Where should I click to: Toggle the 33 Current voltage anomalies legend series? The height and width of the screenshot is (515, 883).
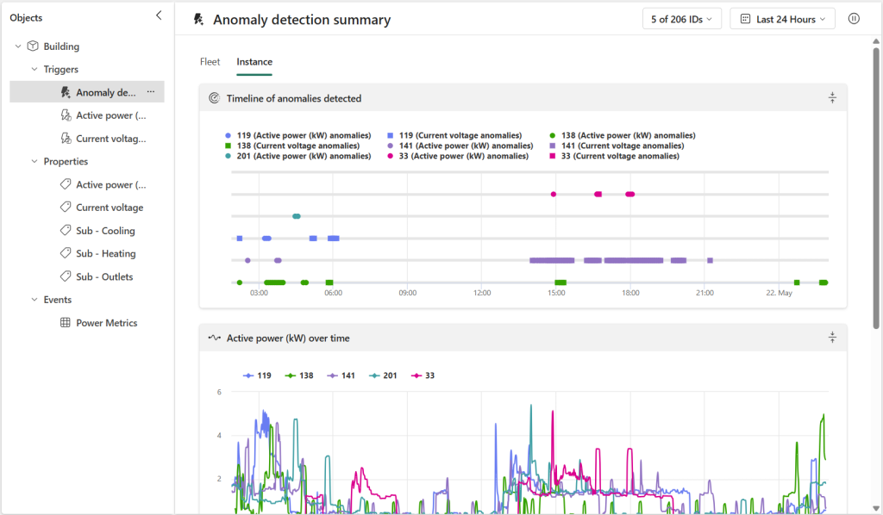(x=614, y=156)
